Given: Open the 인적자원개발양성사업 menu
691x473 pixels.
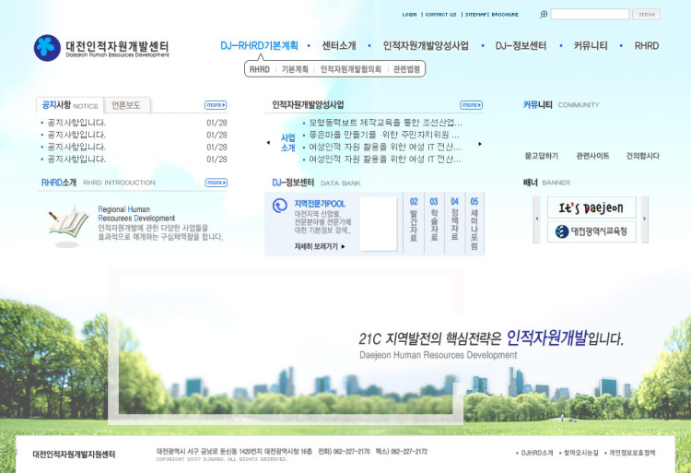Looking at the screenshot, I should click(x=426, y=46).
